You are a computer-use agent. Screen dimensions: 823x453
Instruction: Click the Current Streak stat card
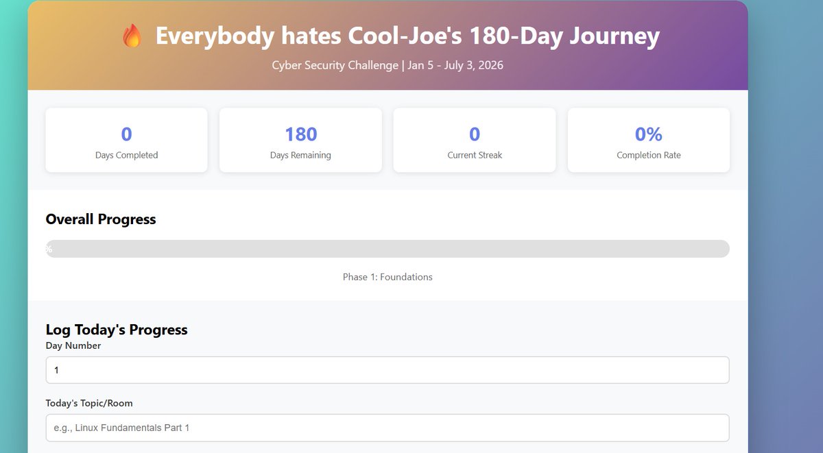[x=475, y=140]
